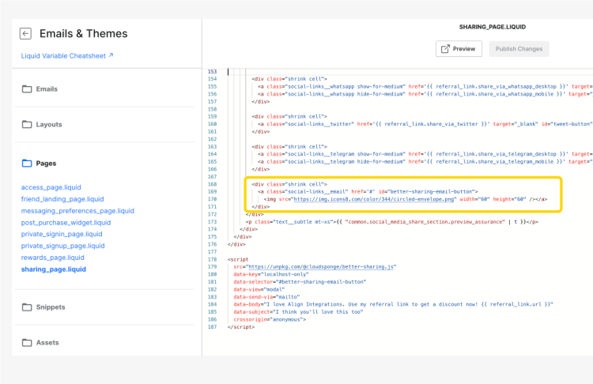The width and height of the screenshot is (593, 384).
Task: Open the Liquid Variable Cheatsheet link
Action: point(67,56)
